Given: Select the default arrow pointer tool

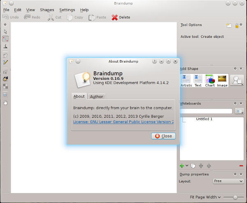Looking at the screenshot, I should click(x=5, y=32).
